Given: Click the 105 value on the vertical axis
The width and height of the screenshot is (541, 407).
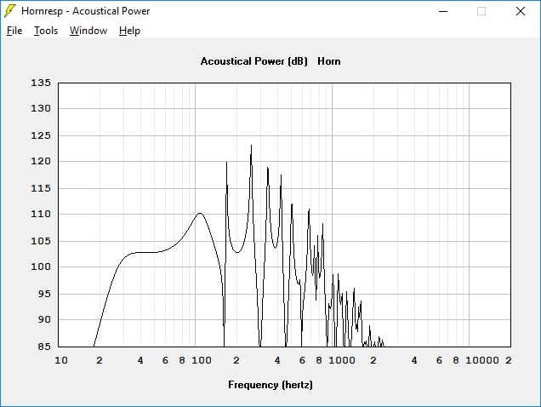Looking at the screenshot, I should coord(41,241).
